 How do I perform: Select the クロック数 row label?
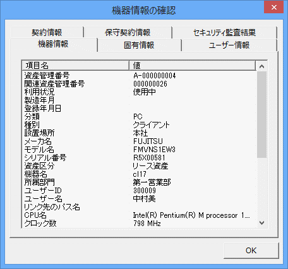coord(40,224)
